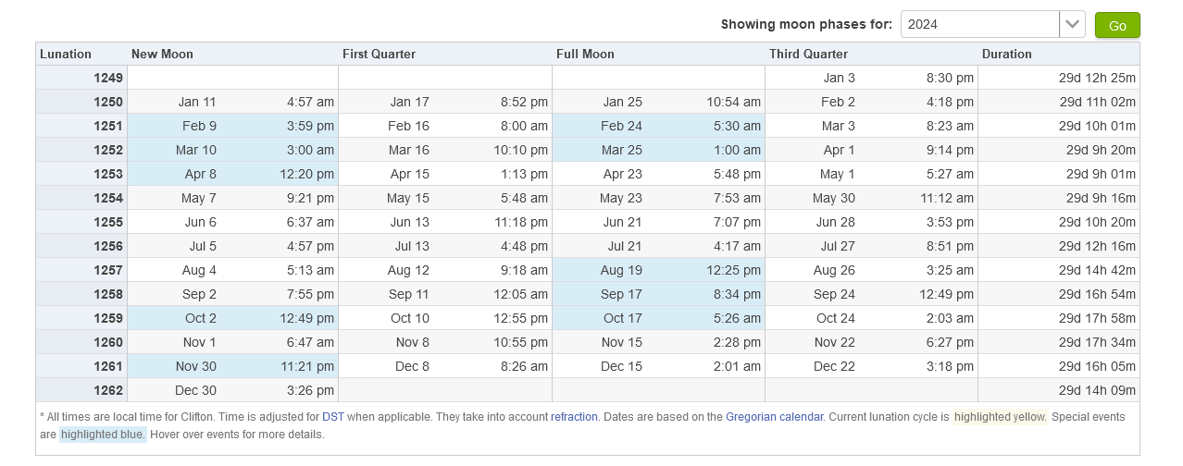
Task: Select highlighted Oct 17 full moon cell
Action: 658,318
